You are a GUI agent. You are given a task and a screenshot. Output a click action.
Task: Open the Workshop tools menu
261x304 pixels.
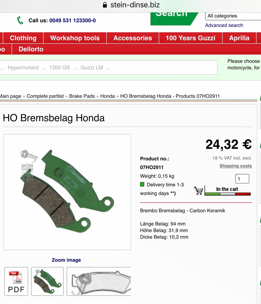point(75,38)
